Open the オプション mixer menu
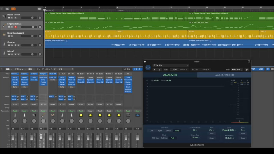This screenshot has height=154, width=274. pyautogui.click(x=19, y=69)
